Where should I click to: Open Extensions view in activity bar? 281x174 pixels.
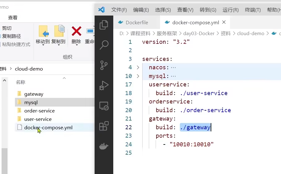click(x=104, y=126)
